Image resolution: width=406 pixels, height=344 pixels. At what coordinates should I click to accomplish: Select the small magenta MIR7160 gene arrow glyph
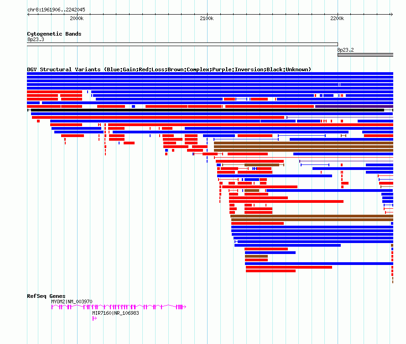(x=94, y=318)
